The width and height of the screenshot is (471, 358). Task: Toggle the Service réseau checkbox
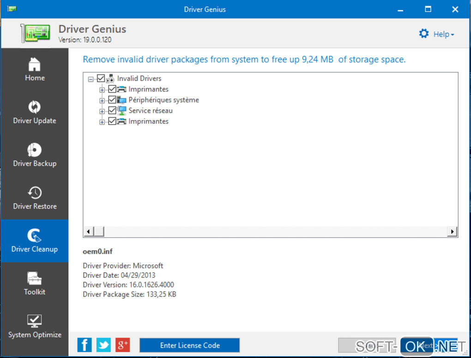point(112,111)
